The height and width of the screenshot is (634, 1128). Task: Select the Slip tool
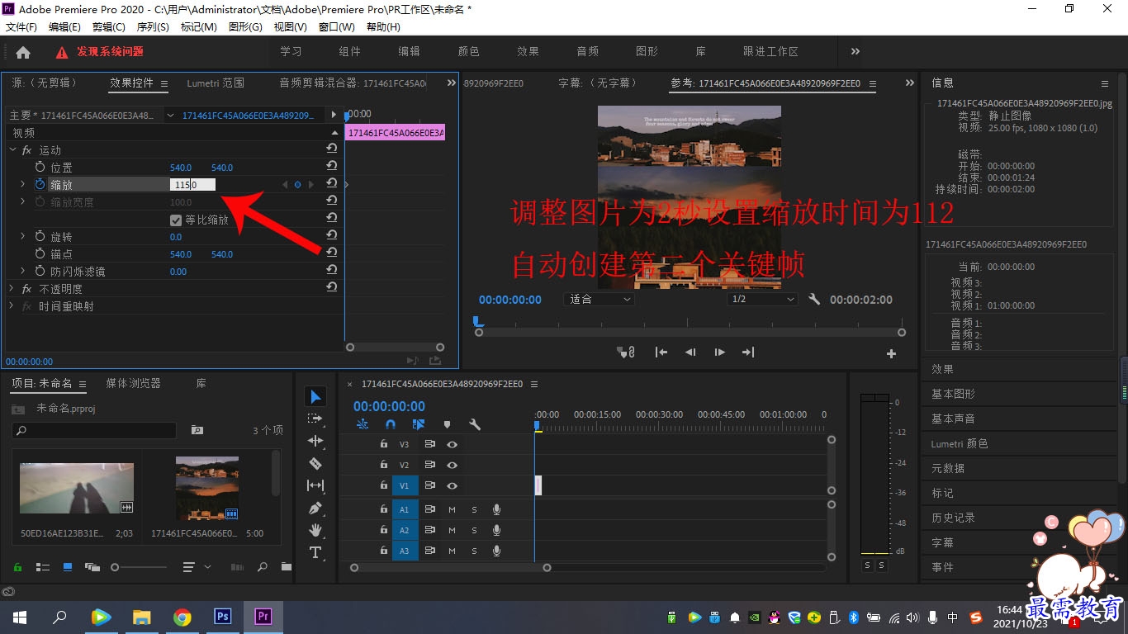315,485
